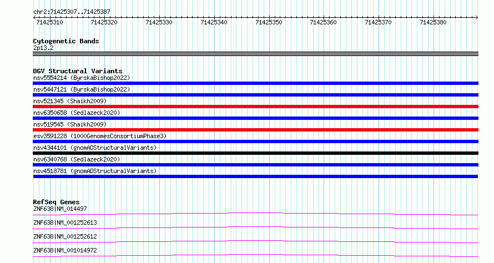Click the black bar for nsv4344101
Viewport: 494px width, 263px height.
(x=255, y=153)
